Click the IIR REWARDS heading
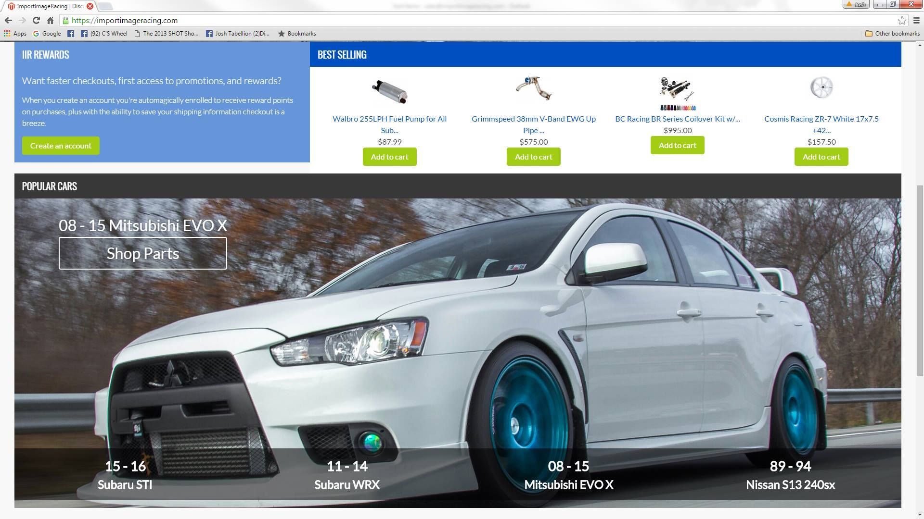Viewport: 924px width, 519px height. pos(45,55)
